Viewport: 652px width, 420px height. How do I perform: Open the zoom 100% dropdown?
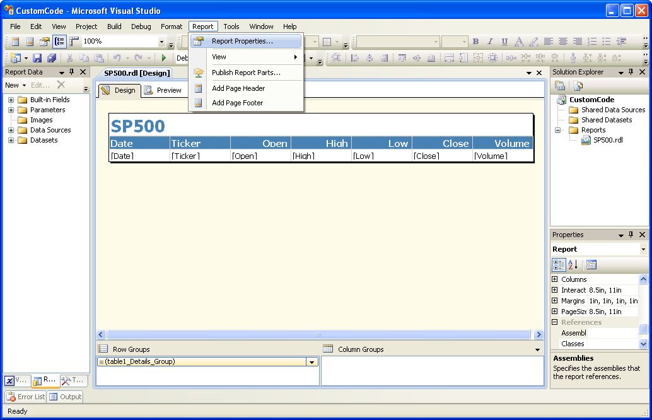(x=161, y=42)
